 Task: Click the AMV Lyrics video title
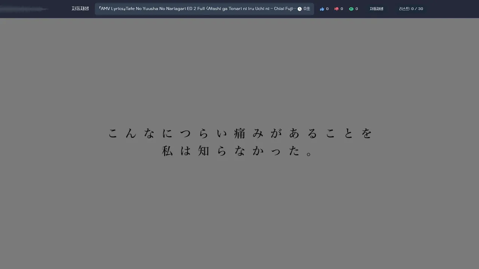(198, 9)
